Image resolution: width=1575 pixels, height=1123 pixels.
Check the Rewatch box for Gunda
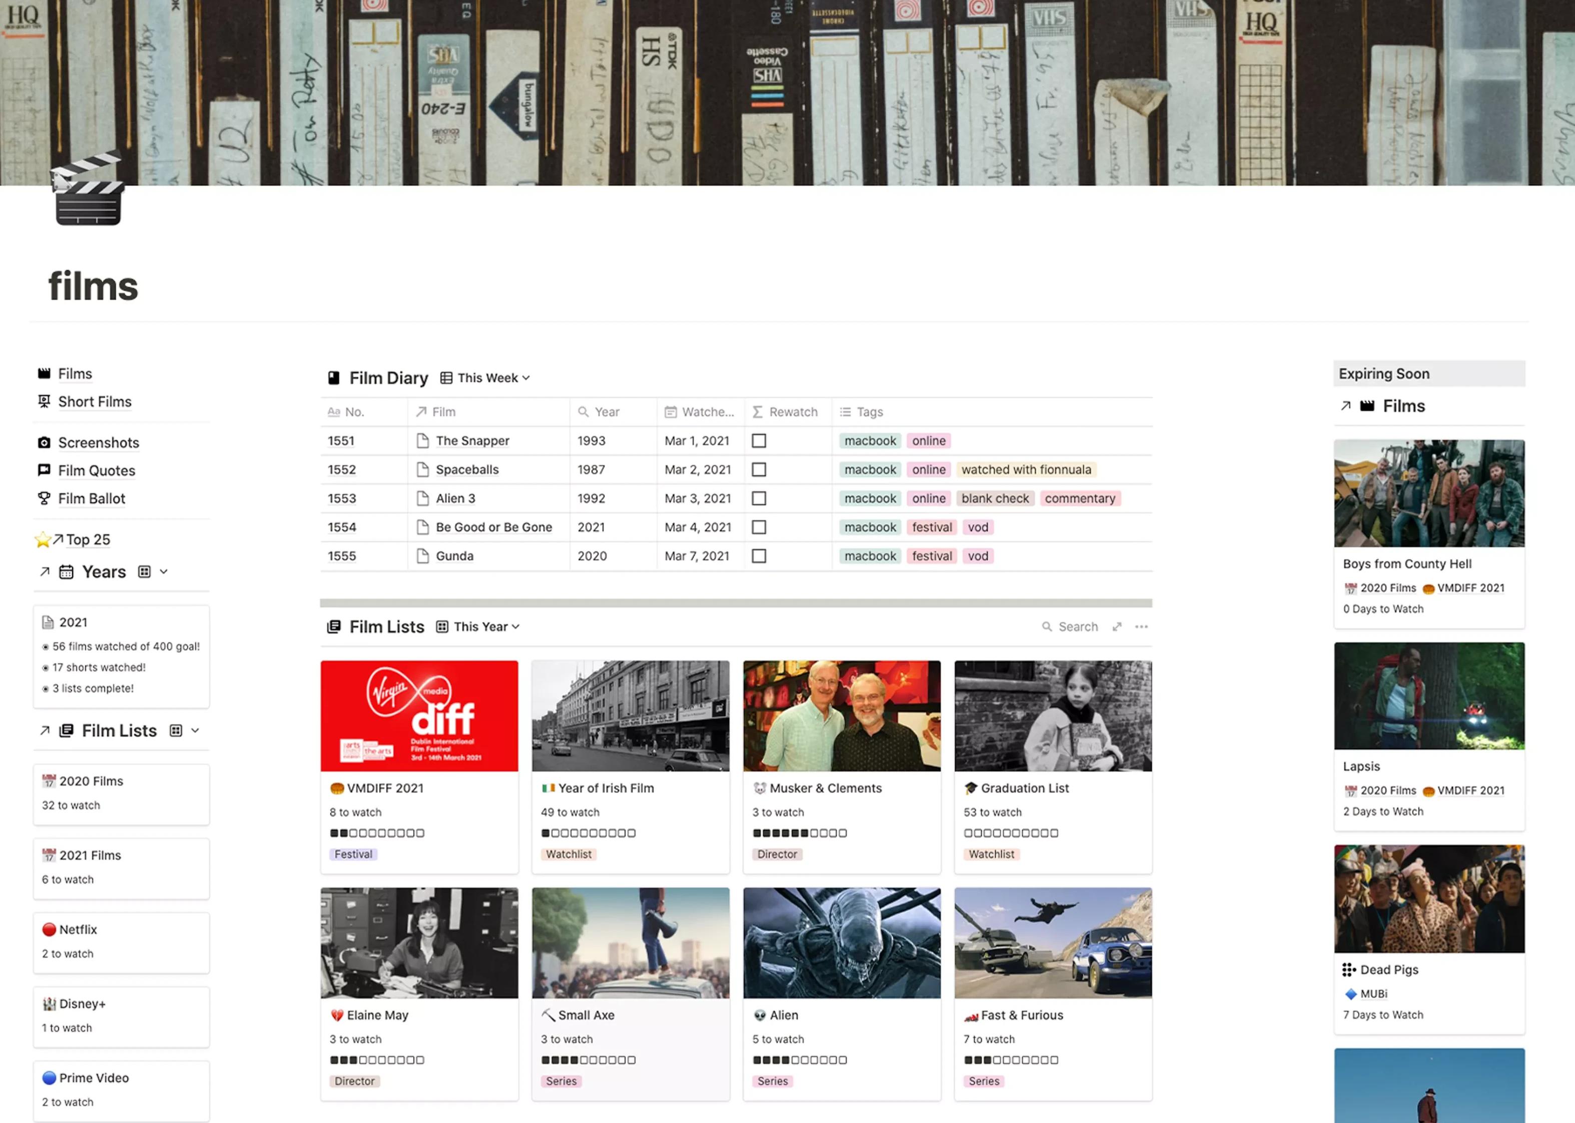coord(759,555)
